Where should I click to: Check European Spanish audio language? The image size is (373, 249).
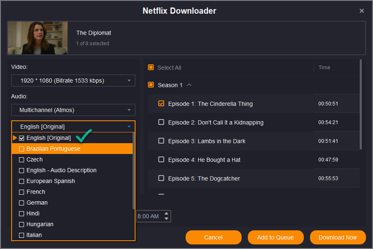(x=22, y=181)
